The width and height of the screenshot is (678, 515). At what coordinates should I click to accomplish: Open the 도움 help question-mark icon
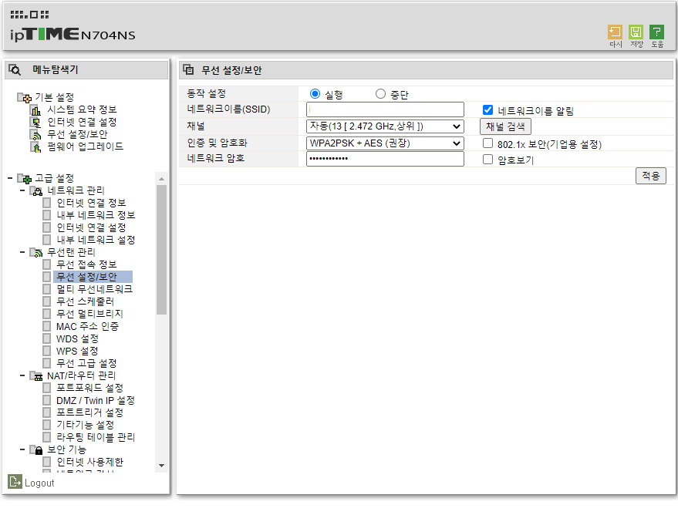(656, 32)
